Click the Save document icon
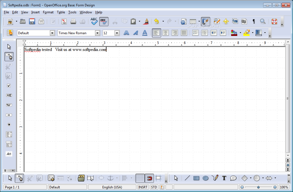This screenshot has height=192, width=293. pyautogui.click(x=32, y=21)
